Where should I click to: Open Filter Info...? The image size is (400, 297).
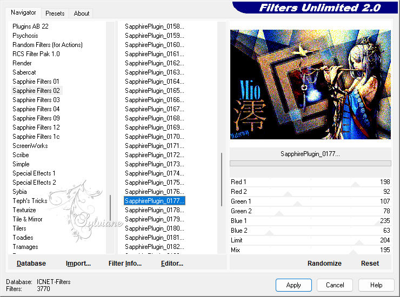(x=125, y=263)
